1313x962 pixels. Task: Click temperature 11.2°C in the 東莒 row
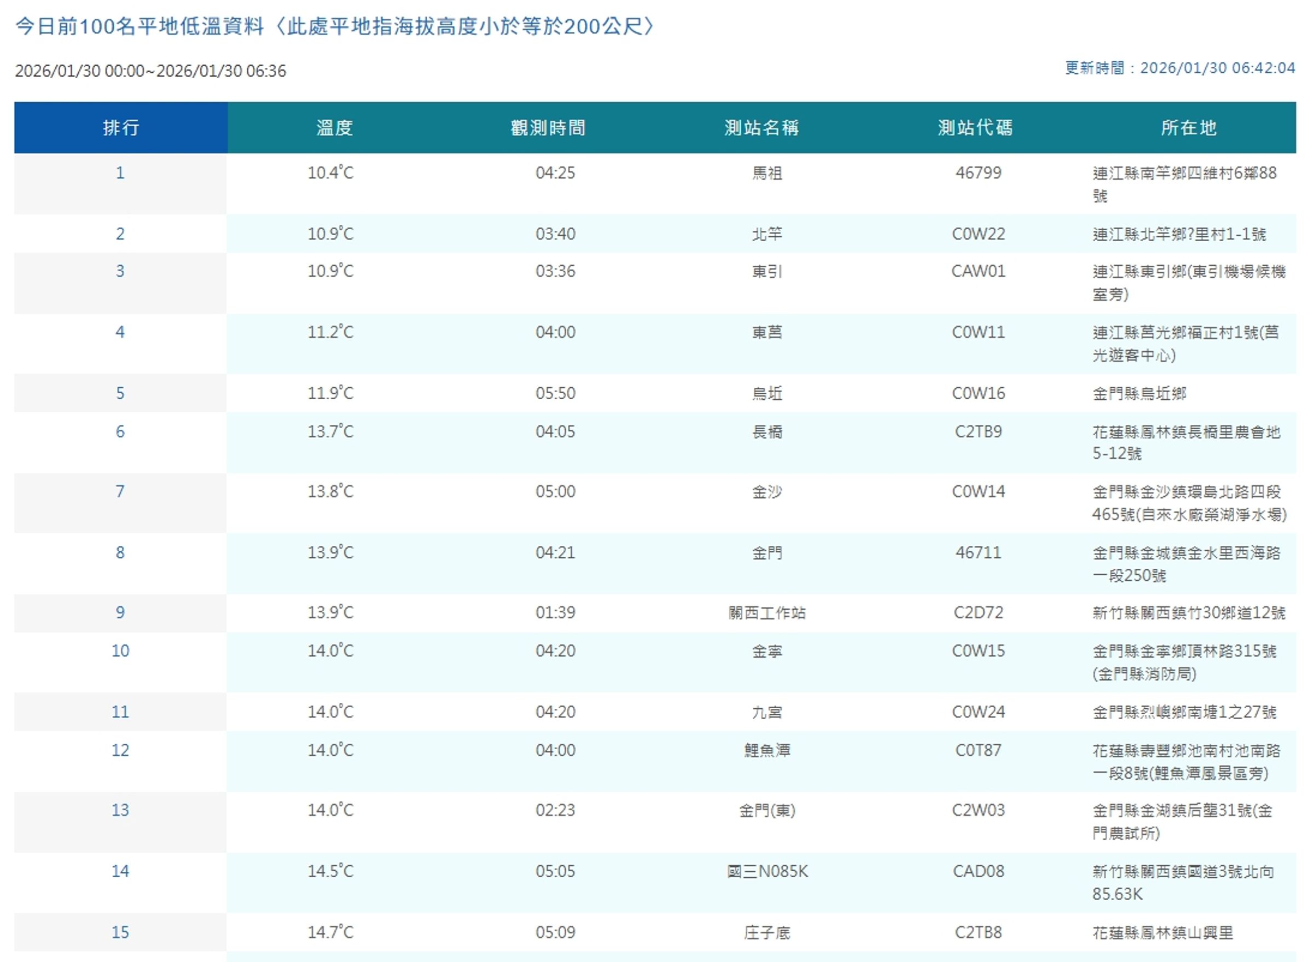(x=330, y=333)
